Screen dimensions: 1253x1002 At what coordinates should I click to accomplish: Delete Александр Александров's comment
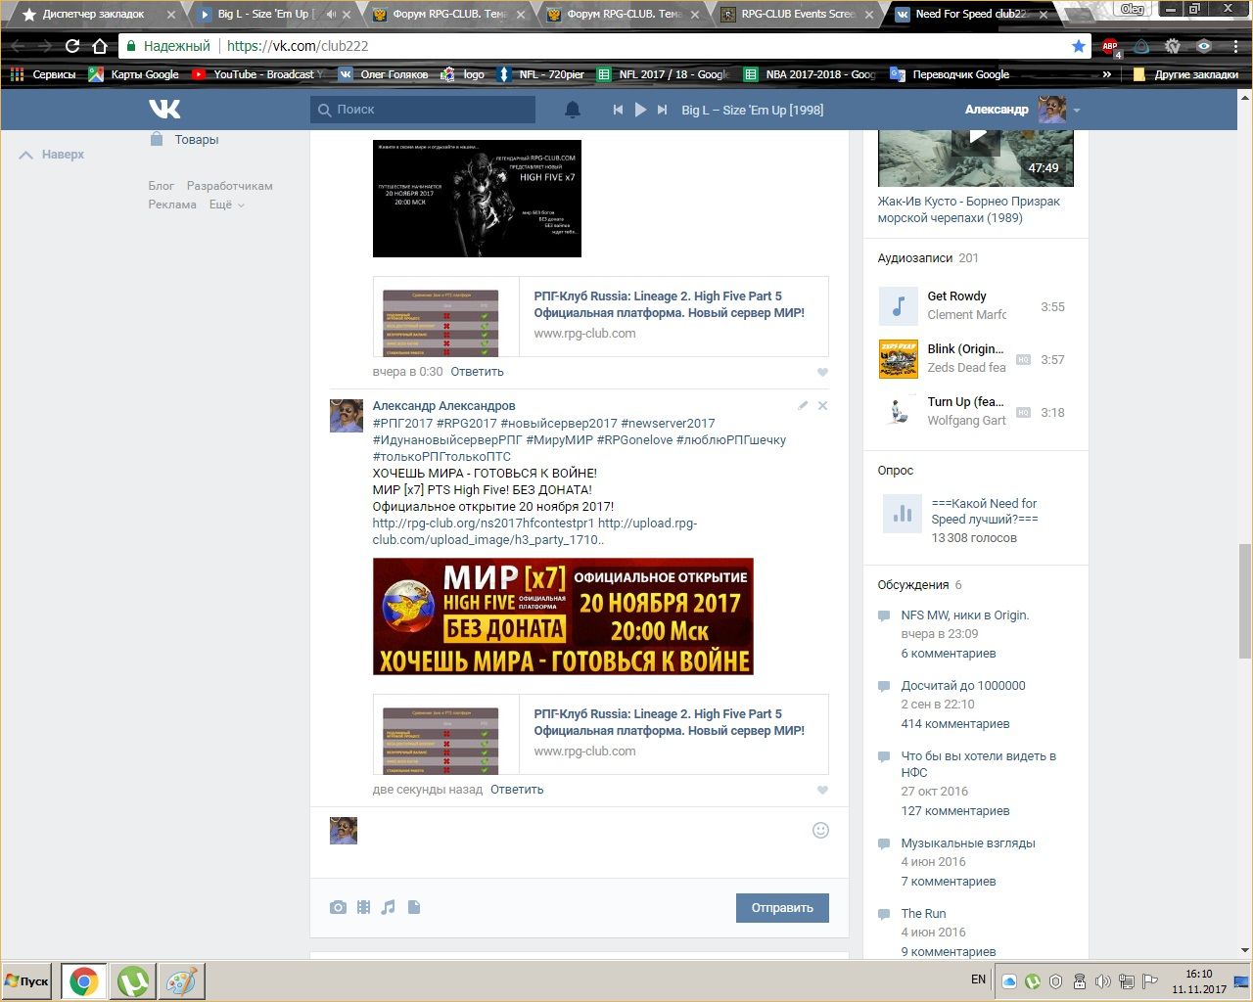822,405
